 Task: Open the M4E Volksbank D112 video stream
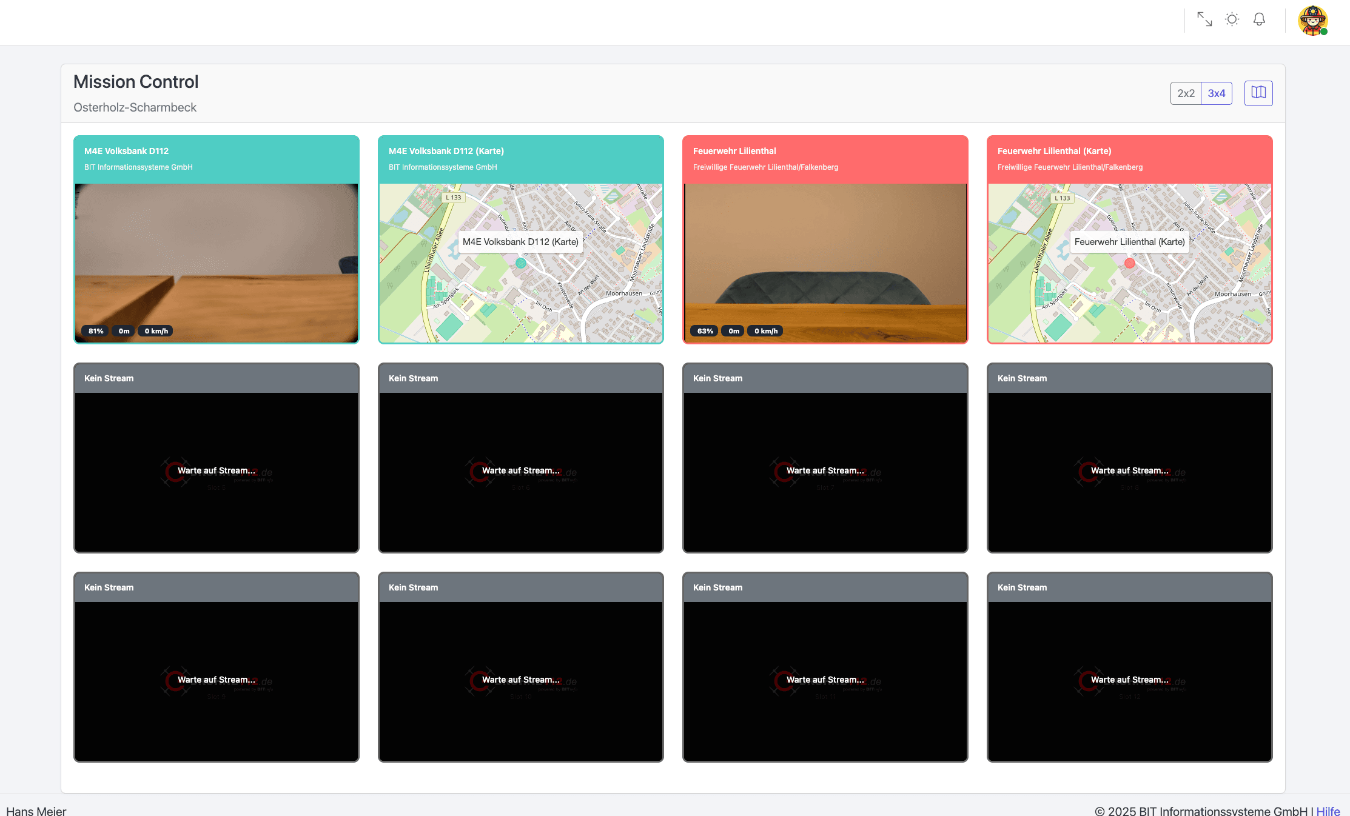(x=217, y=255)
